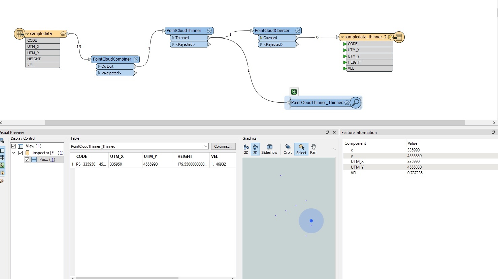
Task: Open PointCloudThinner_Thinned inspector gear
Action: 347,103
